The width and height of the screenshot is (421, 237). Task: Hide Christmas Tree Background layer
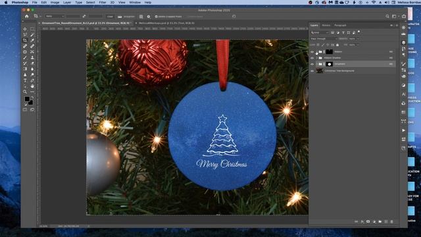(x=312, y=71)
